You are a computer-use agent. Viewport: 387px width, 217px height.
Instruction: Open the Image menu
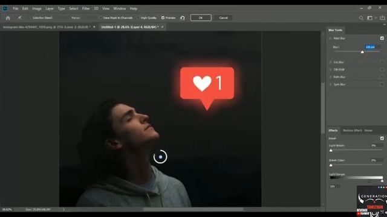[x=37, y=8]
